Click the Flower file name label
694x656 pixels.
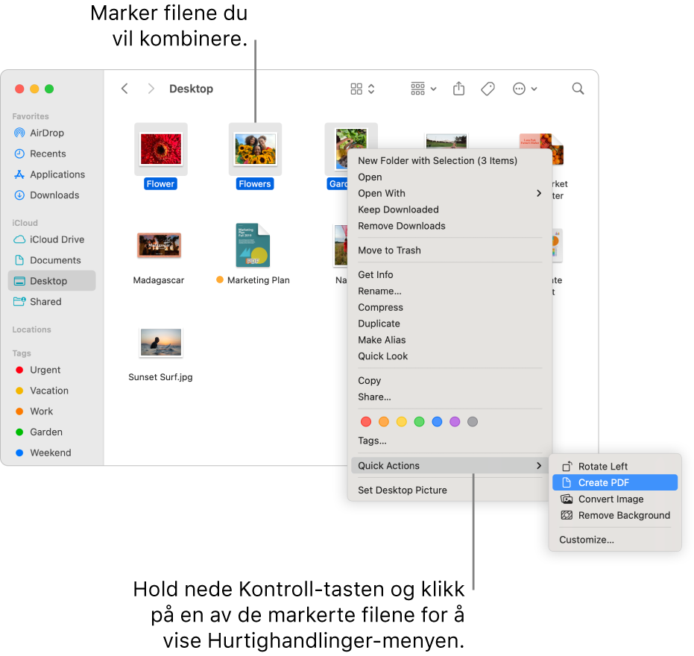(x=161, y=183)
